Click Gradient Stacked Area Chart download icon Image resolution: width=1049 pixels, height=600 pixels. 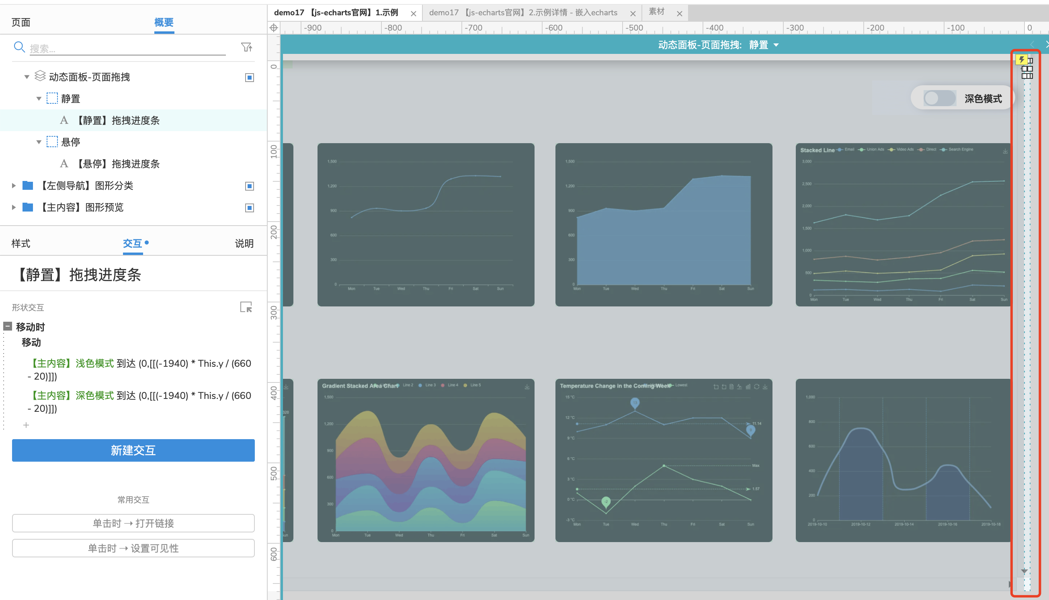point(527,387)
